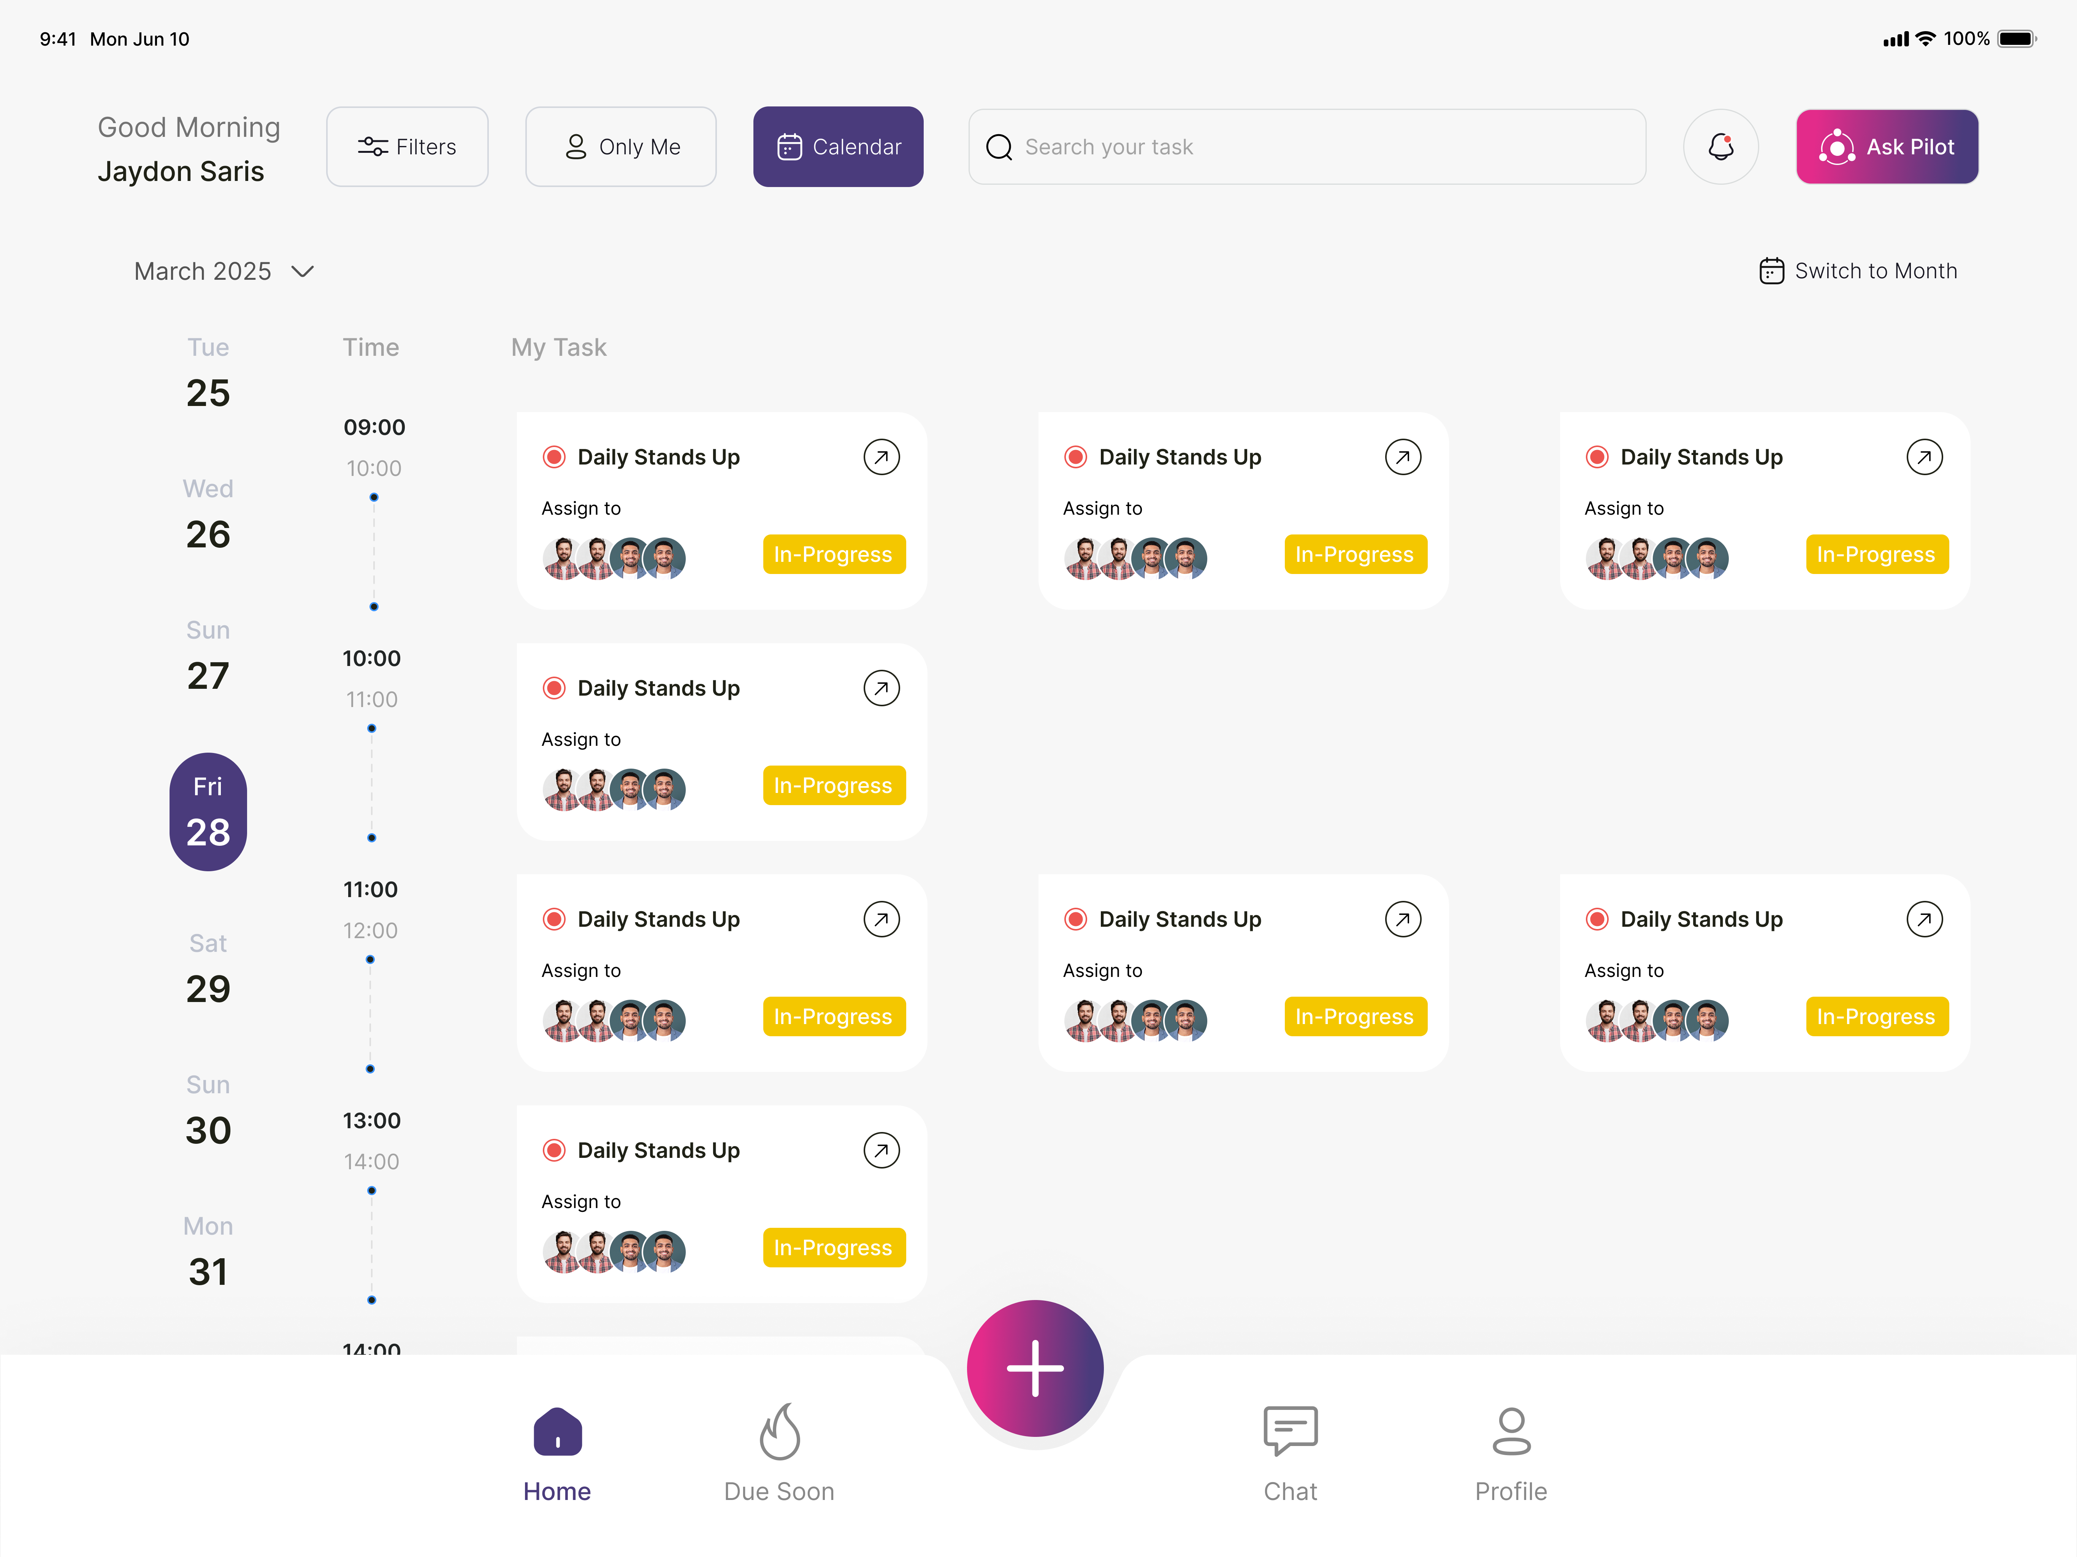Tap the plus button to add a task
2077x1557 pixels.
pyautogui.click(x=1035, y=1367)
